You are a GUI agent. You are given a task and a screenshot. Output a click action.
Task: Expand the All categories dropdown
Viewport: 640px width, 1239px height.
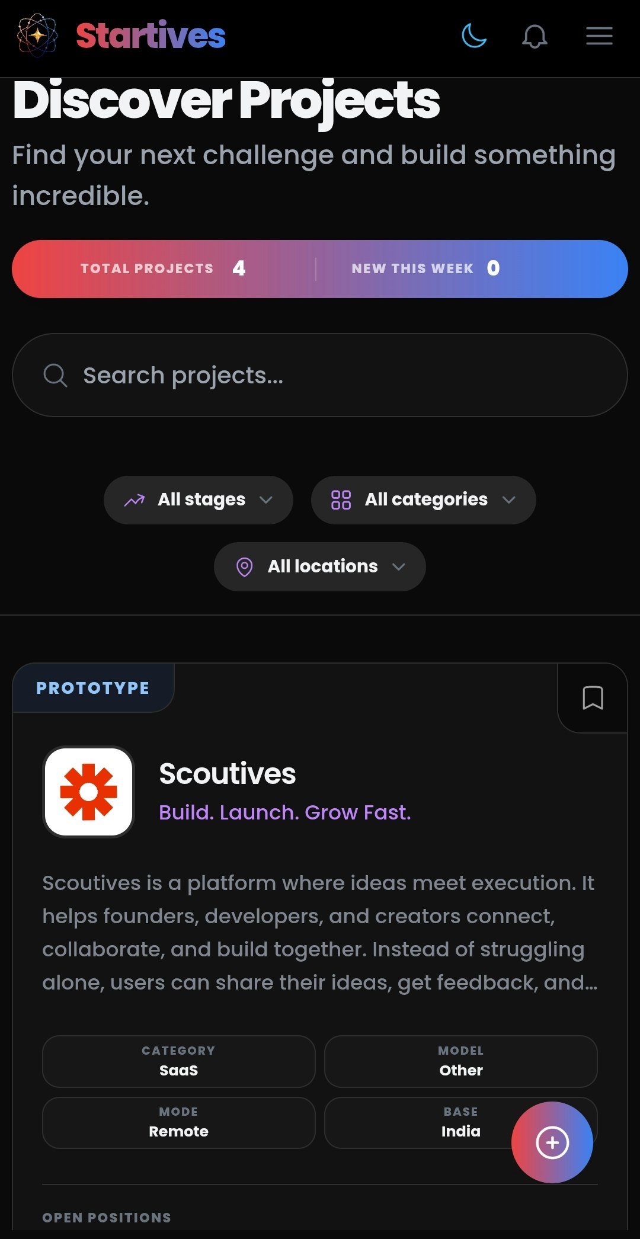pos(424,500)
